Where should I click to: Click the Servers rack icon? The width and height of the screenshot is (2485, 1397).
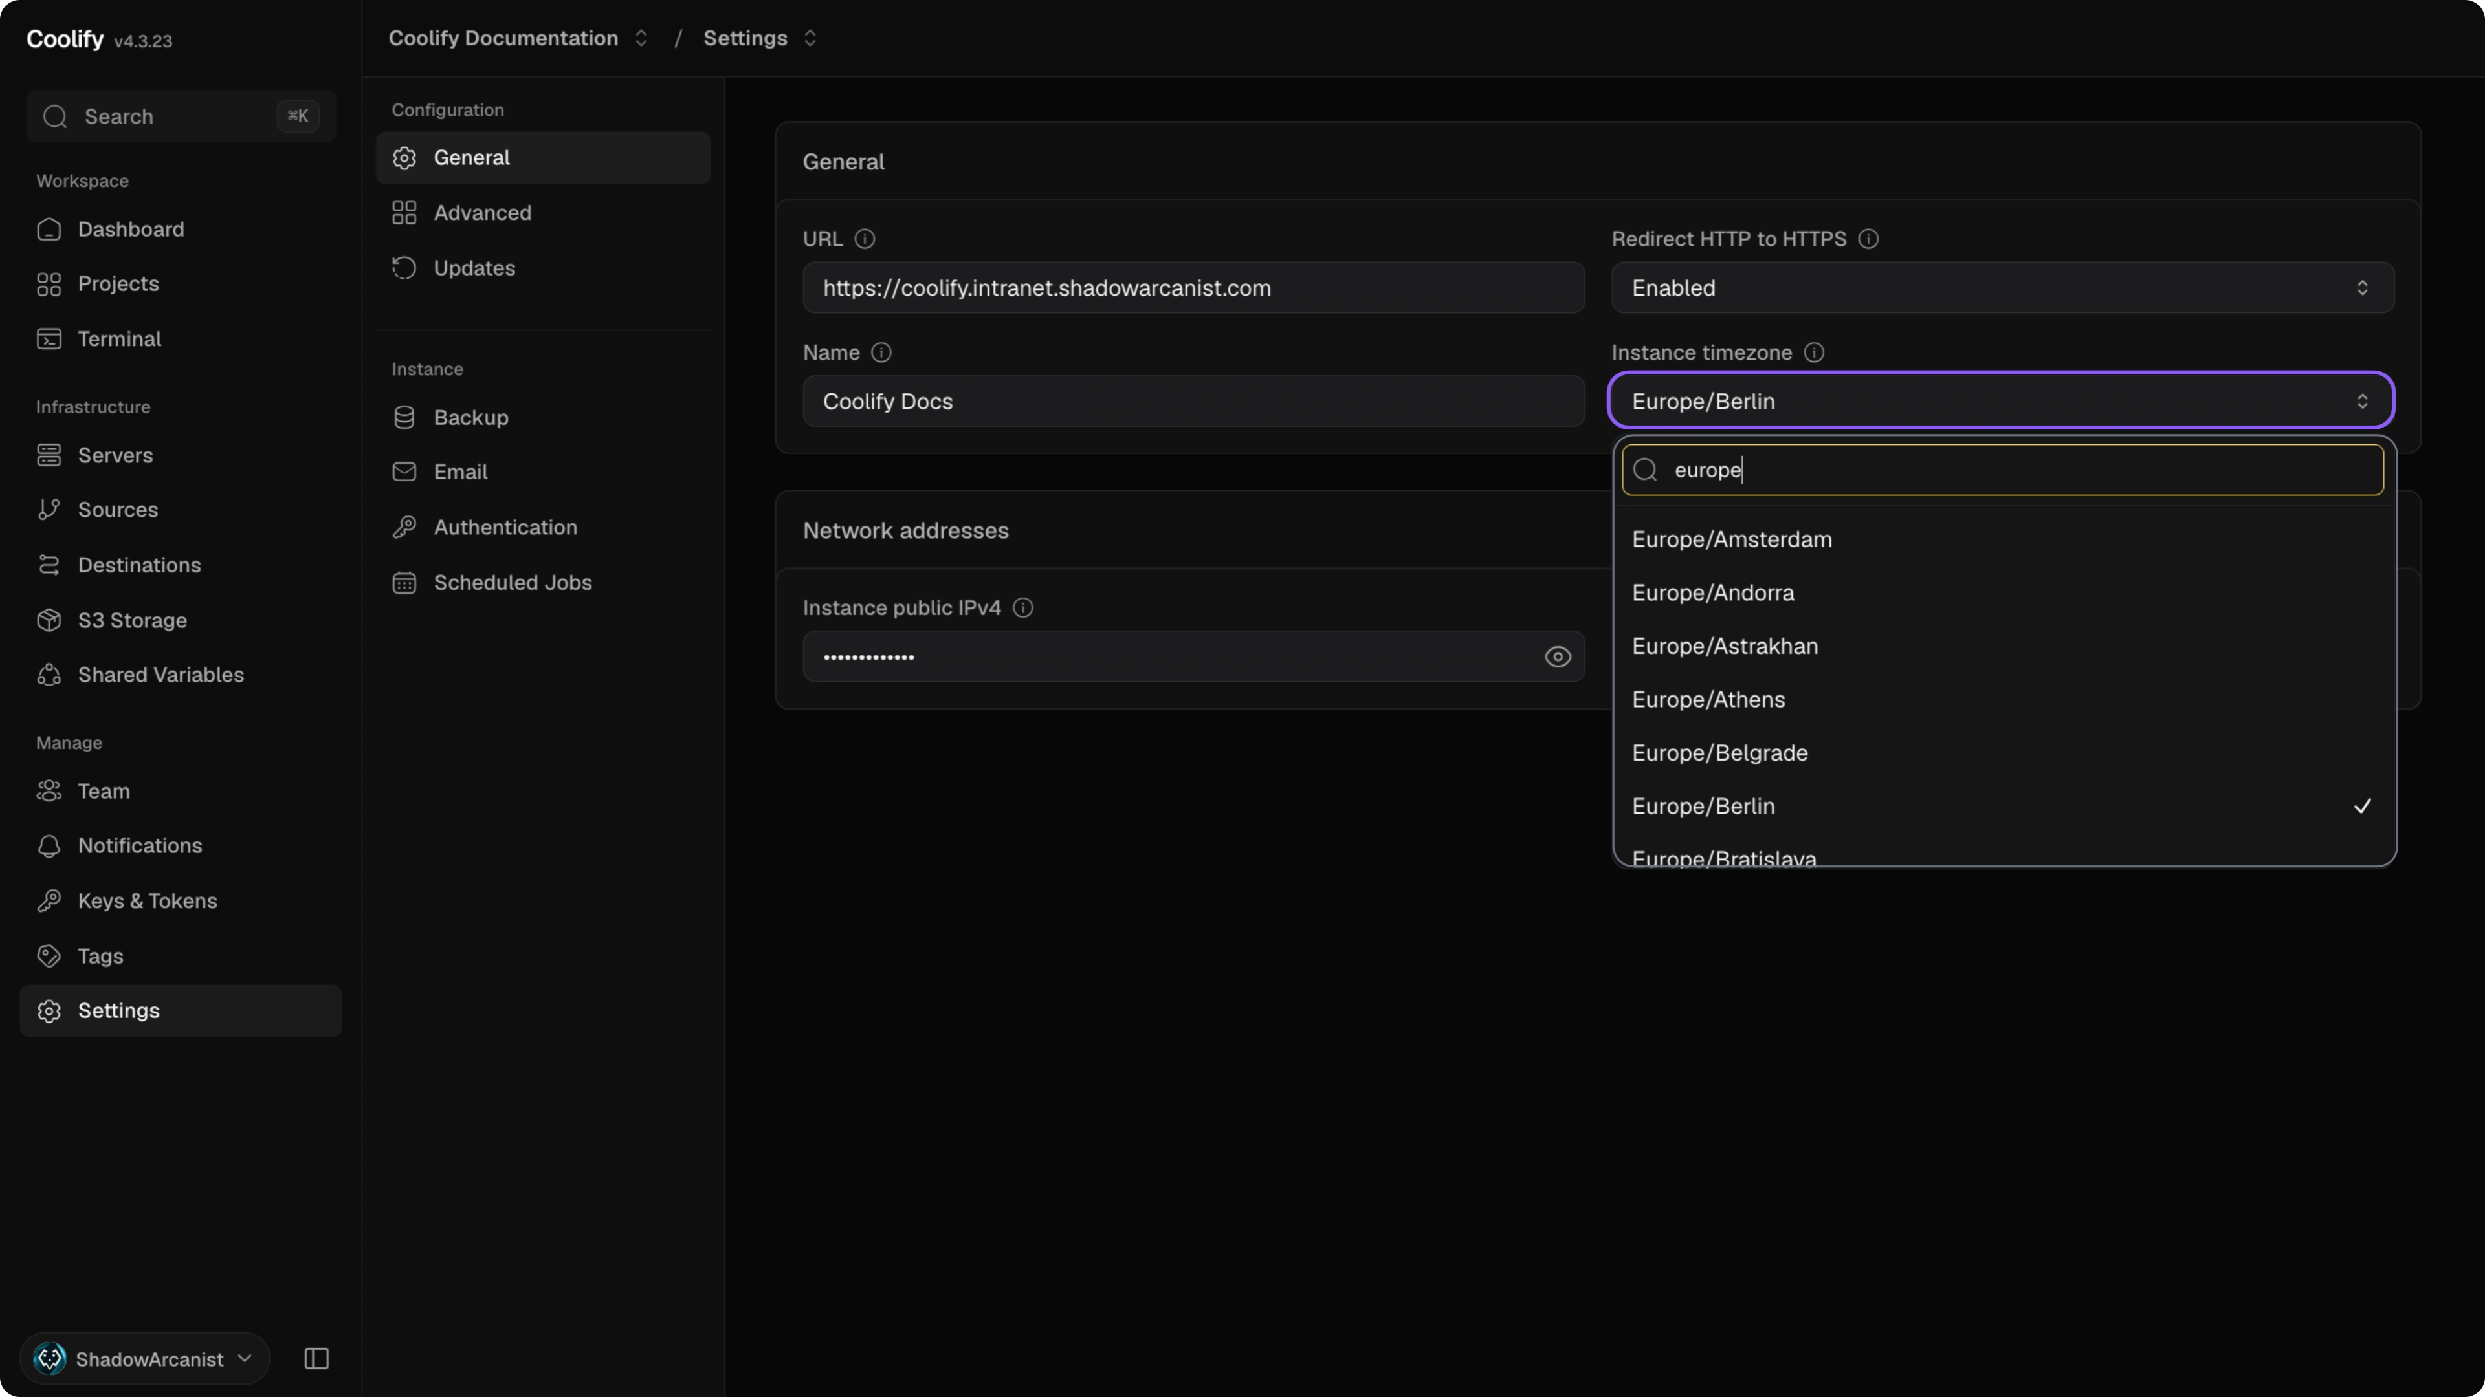click(x=49, y=455)
